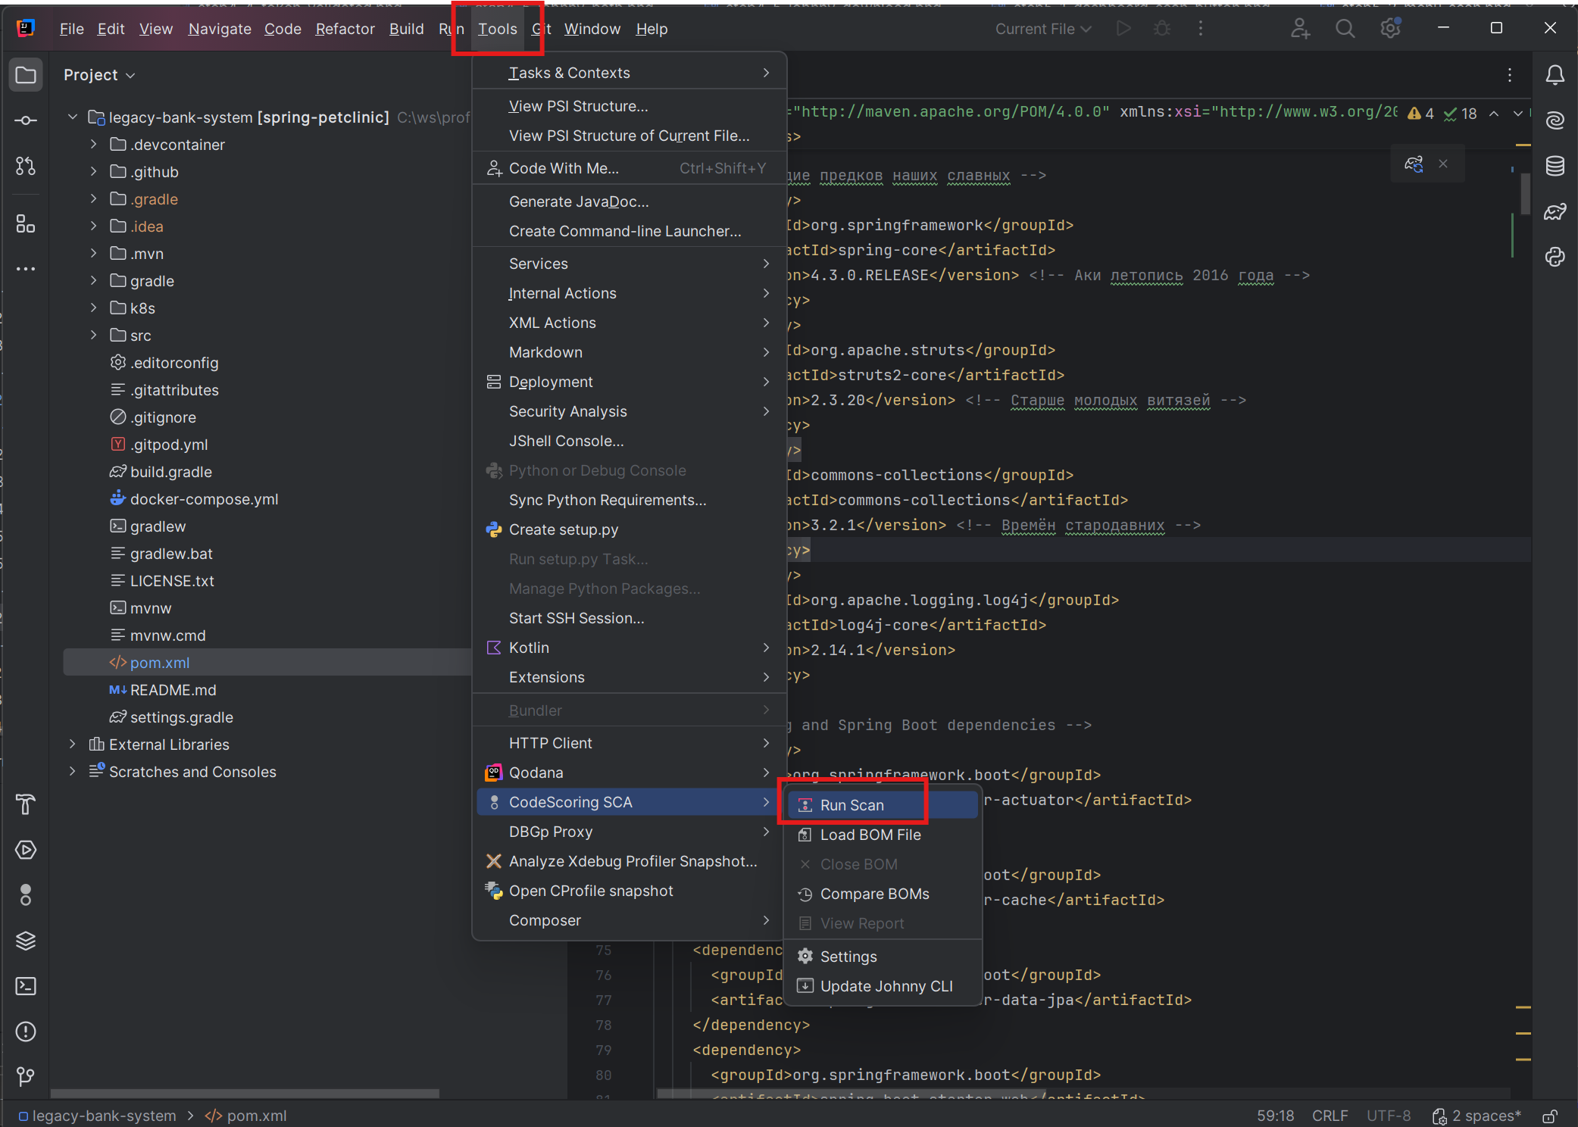Image resolution: width=1578 pixels, height=1127 pixels.
Task: Choose Update Johnny CLI
Action: pyautogui.click(x=883, y=985)
